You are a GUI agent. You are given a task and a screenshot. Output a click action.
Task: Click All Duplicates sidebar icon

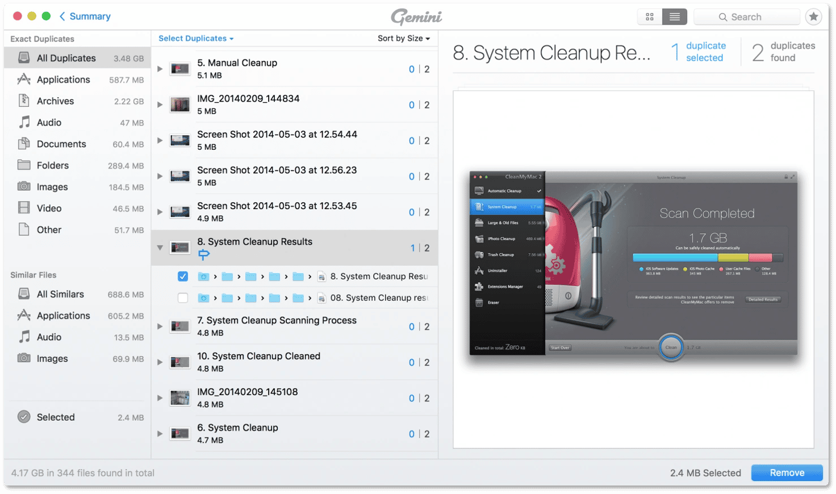click(24, 58)
